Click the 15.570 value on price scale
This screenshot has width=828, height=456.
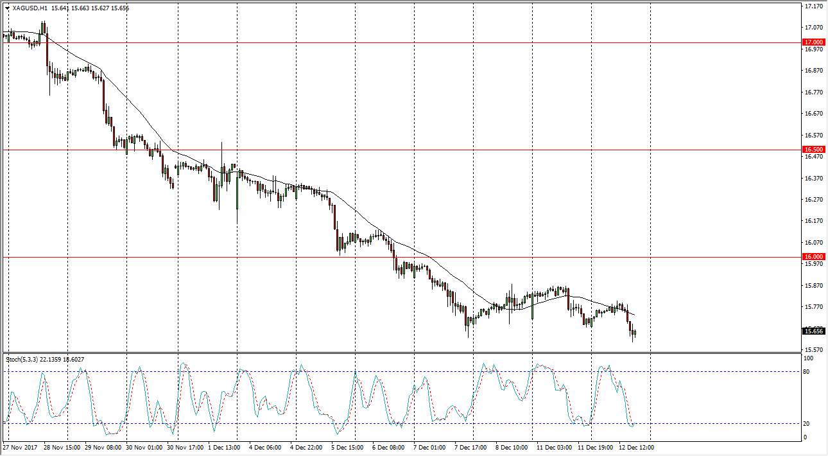click(x=813, y=350)
